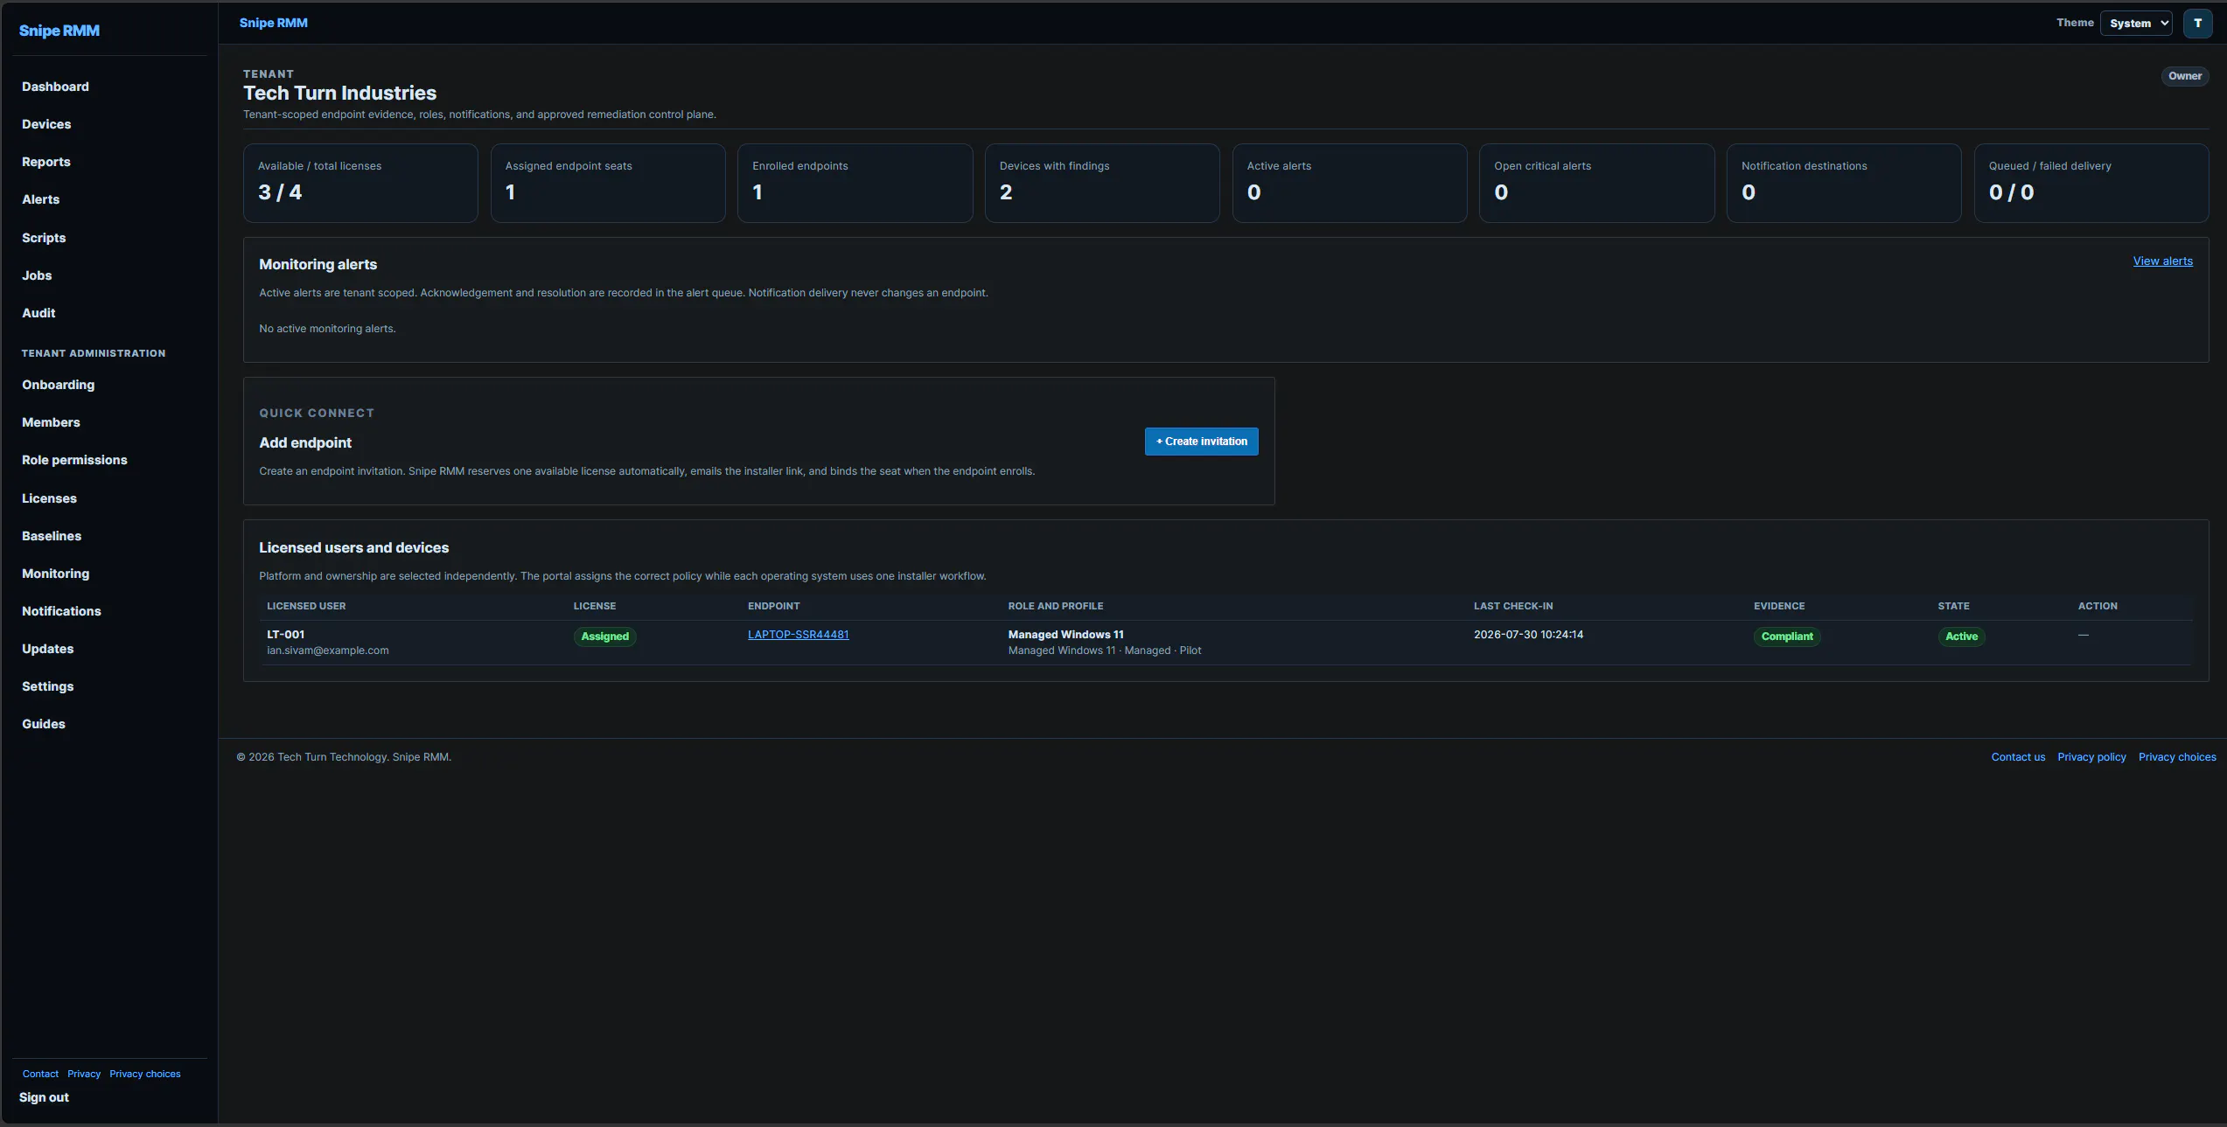Viewport: 2227px width, 1127px height.
Task: Open the sidebar Contact link
Action: pyautogui.click(x=40, y=1074)
